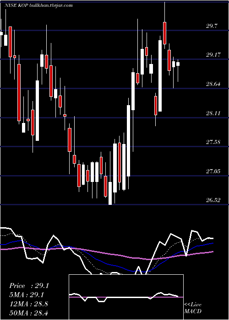
Task: Click the 'Price : 29.1' readout
Action: 29,286
